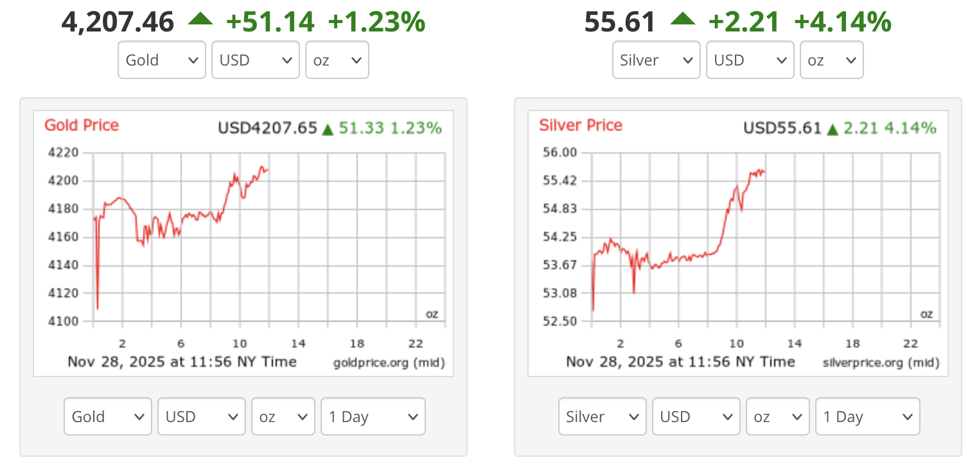The width and height of the screenshot is (970, 469).
Task: Click the small green triangle in Gold chart header
Action: [328, 129]
